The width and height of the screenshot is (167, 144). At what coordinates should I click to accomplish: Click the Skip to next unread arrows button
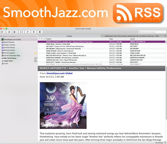9,32
